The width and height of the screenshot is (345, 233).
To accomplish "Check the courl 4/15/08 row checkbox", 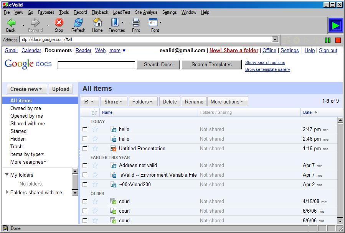I will pos(85,201).
